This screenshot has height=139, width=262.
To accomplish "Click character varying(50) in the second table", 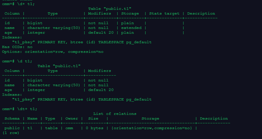I will point(54,85).
